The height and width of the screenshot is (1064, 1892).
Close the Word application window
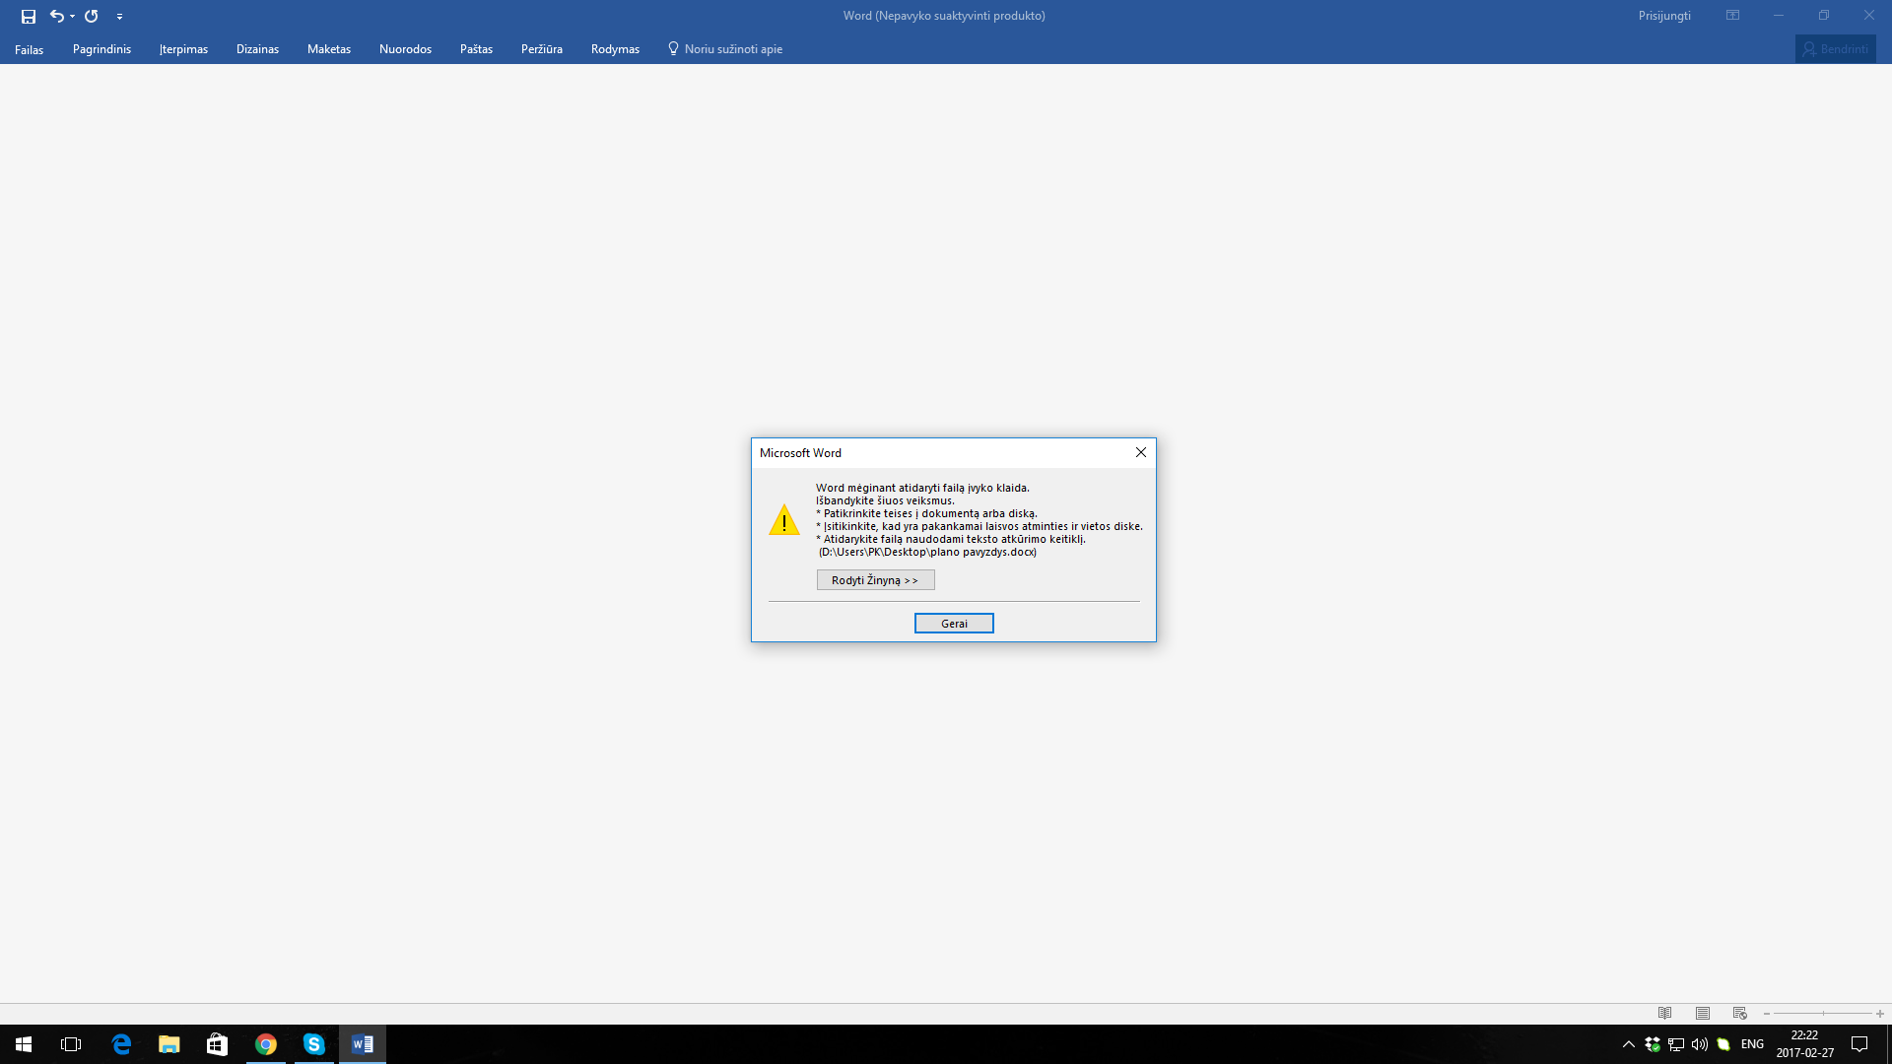[x=1869, y=16]
